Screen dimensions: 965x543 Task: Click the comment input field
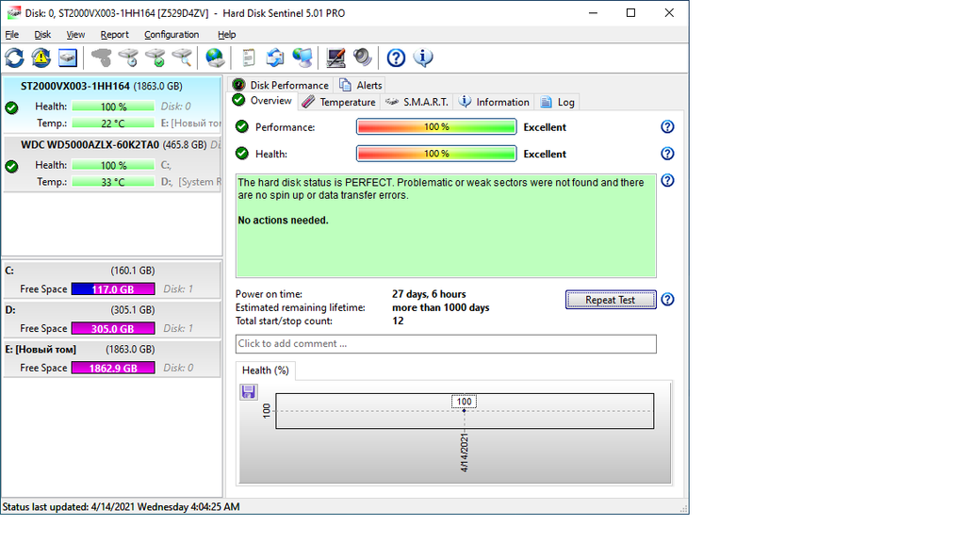446,343
